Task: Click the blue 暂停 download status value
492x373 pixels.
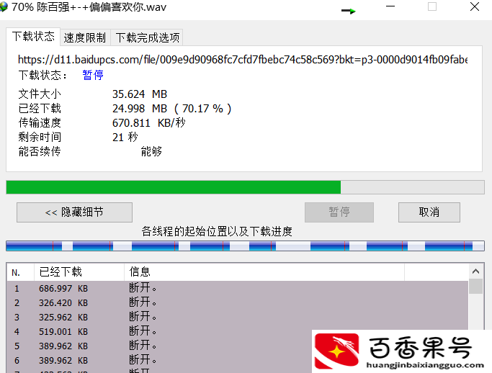Action: (93, 75)
